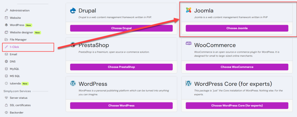Click Choose WordPress Core (for experts) button
Screen dimensions: 297x117
coord(237,106)
